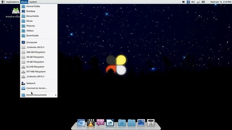Open the Fuduntu-2013.1 entry just above Network

tap(39, 76)
